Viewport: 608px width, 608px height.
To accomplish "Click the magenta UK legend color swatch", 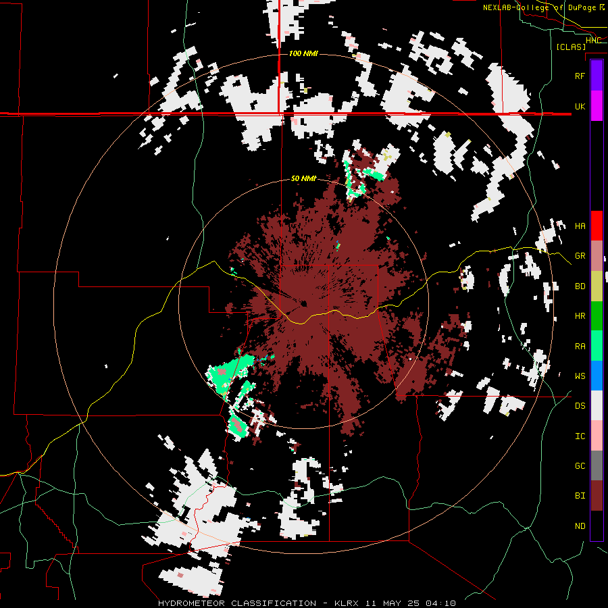I will [597, 106].
